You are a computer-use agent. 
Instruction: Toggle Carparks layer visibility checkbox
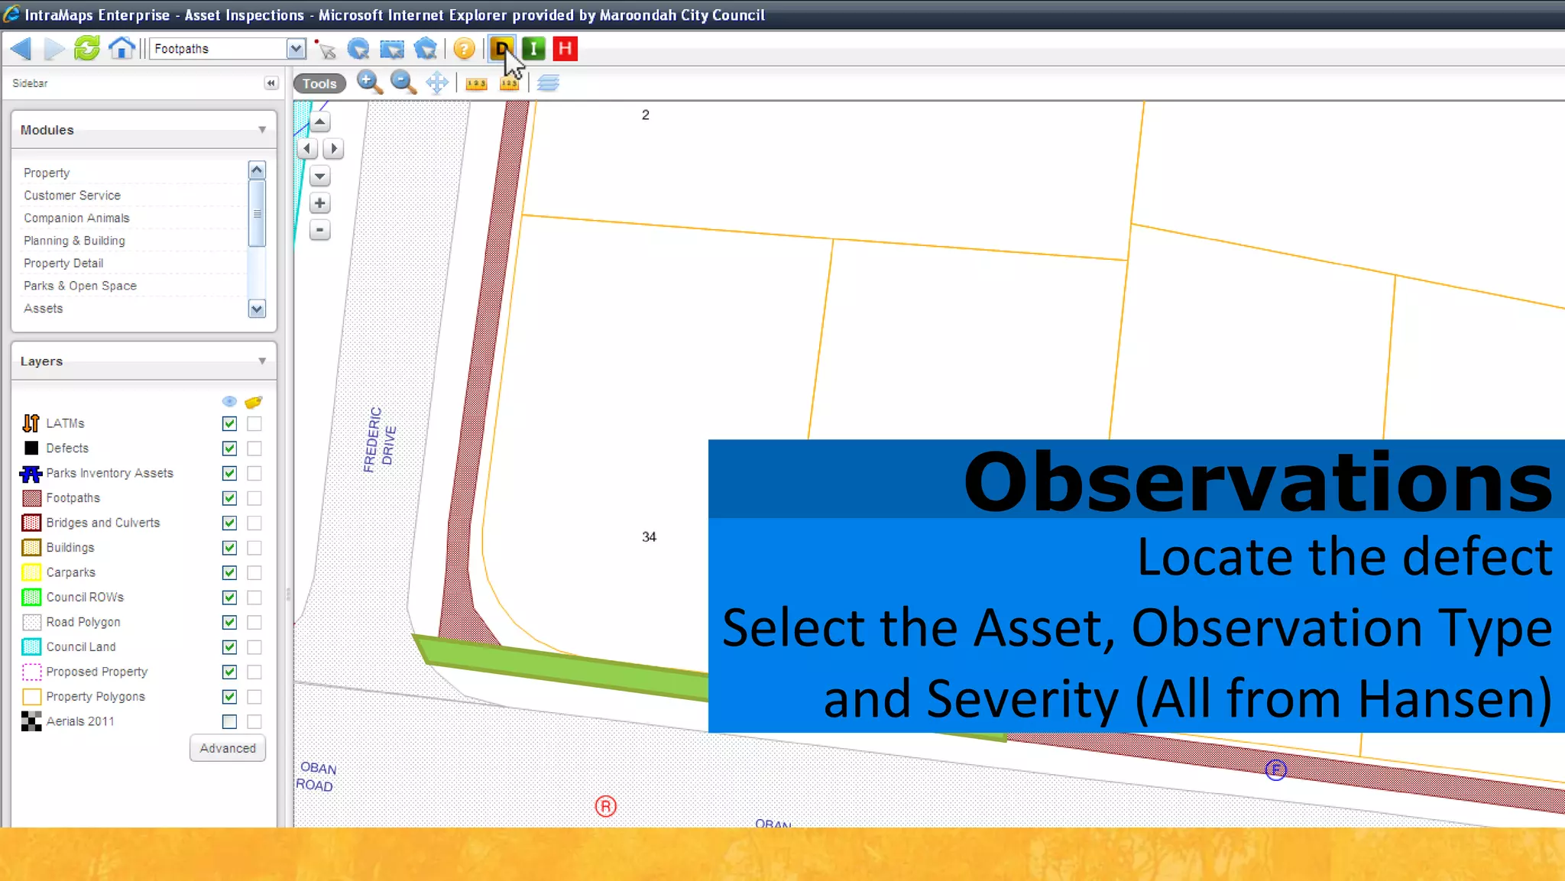(229, 572)
